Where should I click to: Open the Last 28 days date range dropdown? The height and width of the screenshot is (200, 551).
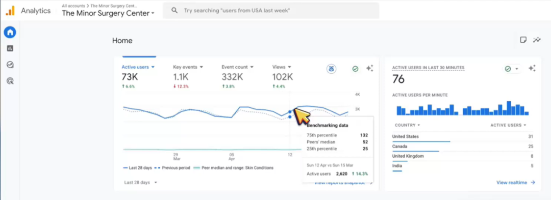point(141,183)
